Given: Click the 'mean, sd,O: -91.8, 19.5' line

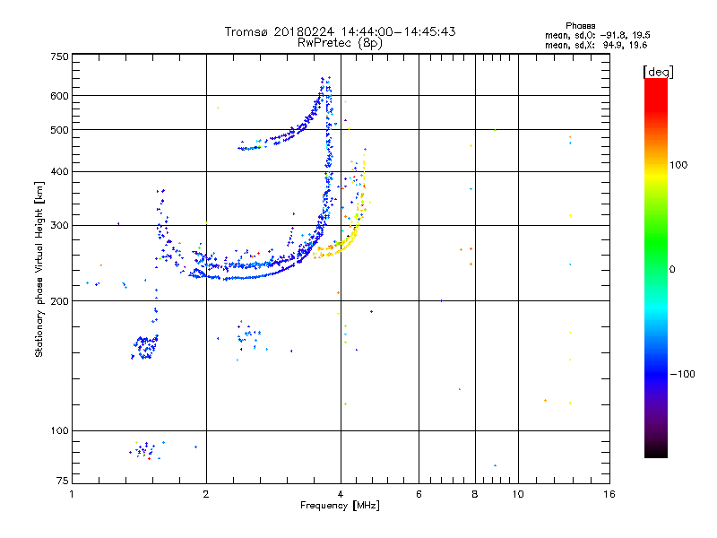Looking at the screenshot, I should pyautogui.click(x=597, y=35).
